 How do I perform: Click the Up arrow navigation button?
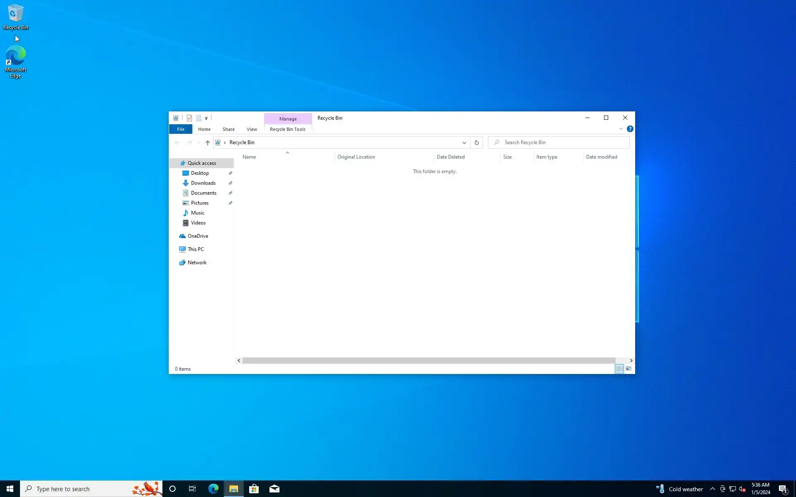click(x=208, y=142)
